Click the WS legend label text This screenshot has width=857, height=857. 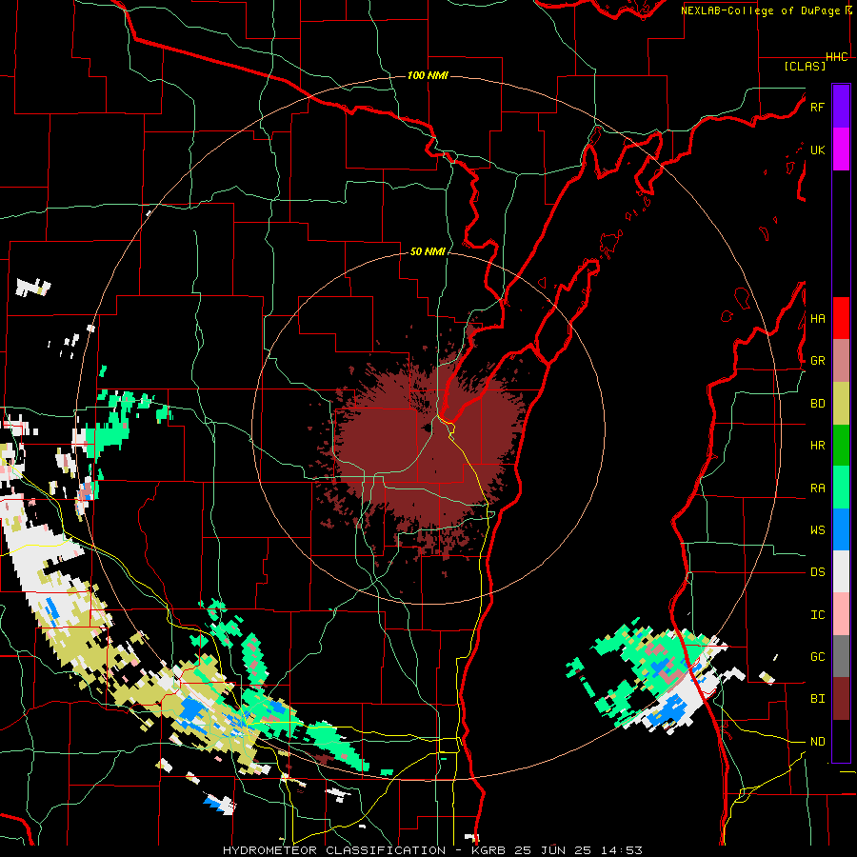(817, 529)
